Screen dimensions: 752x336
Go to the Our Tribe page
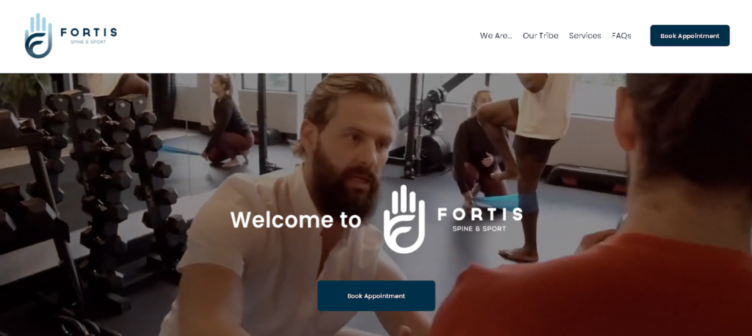point(540,36)
